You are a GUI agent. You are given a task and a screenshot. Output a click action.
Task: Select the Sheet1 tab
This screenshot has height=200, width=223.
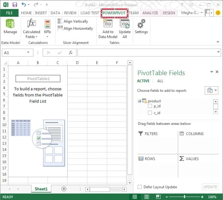point(41,189)
